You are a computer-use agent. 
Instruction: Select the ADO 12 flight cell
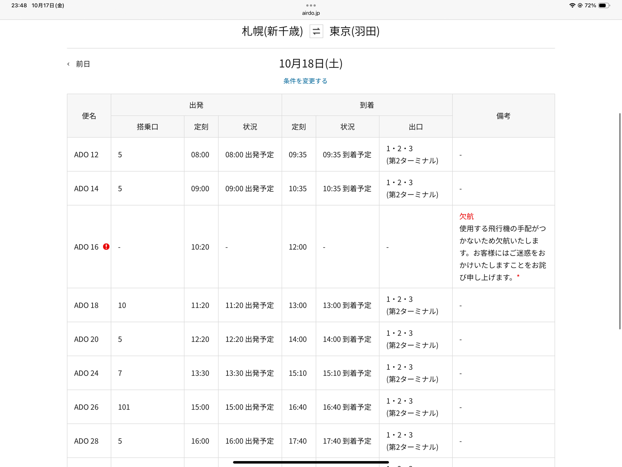coord(86,155)
